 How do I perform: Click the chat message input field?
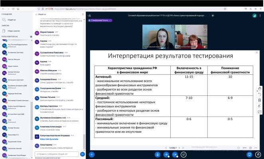point(57,154)
